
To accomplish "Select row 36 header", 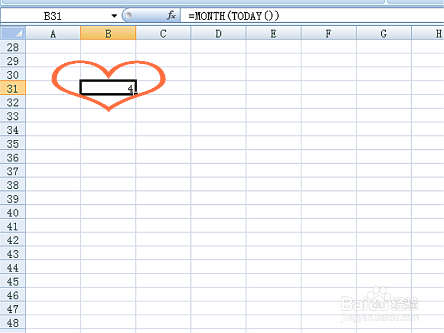I will click(x=13, y=157).
